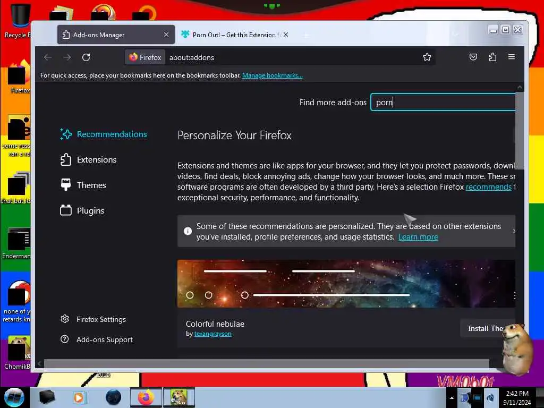Click the left arrow of horizontal scrollbar
The image size is (544, 408).
coord(39,363)
